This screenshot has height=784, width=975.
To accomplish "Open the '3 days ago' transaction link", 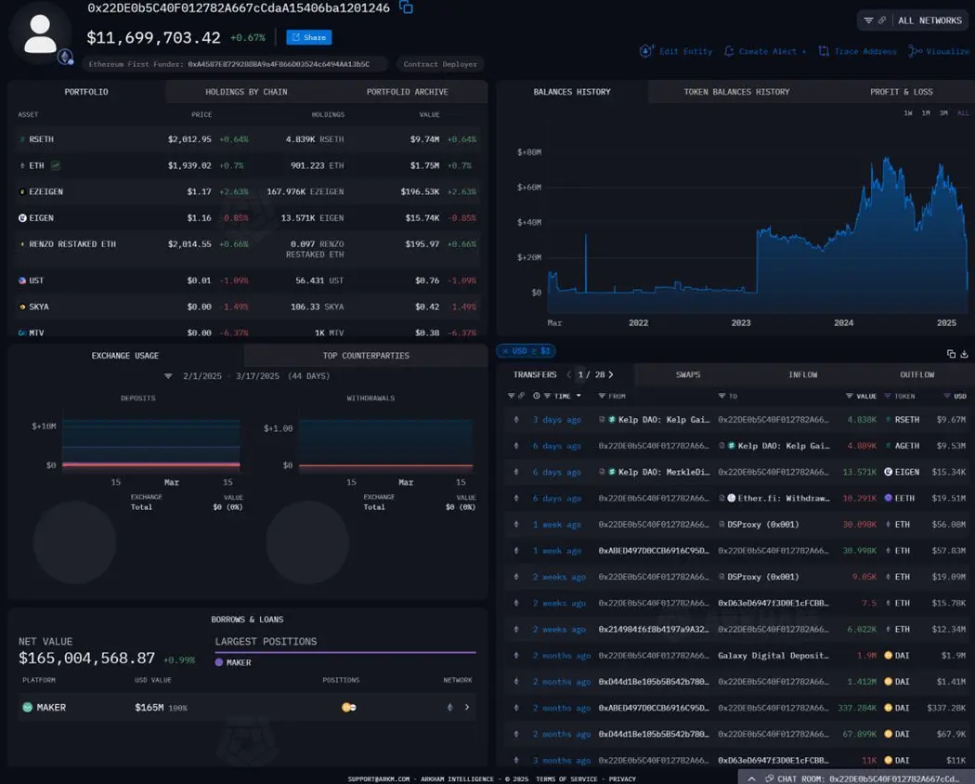I will (556, 420).
